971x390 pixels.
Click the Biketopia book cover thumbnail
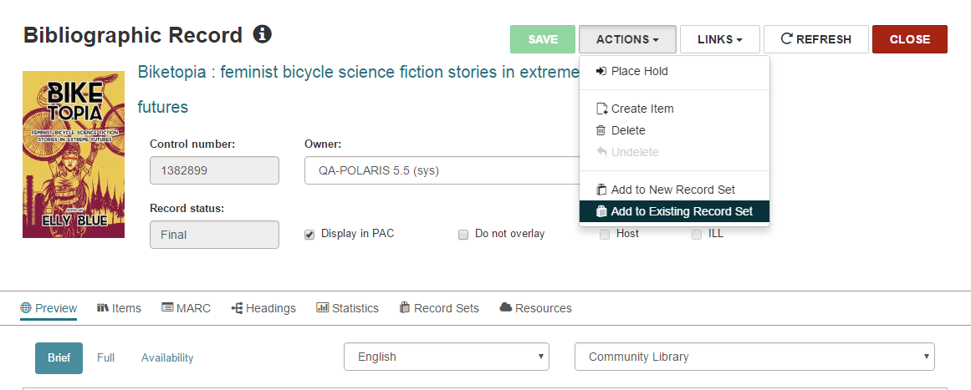74,154
